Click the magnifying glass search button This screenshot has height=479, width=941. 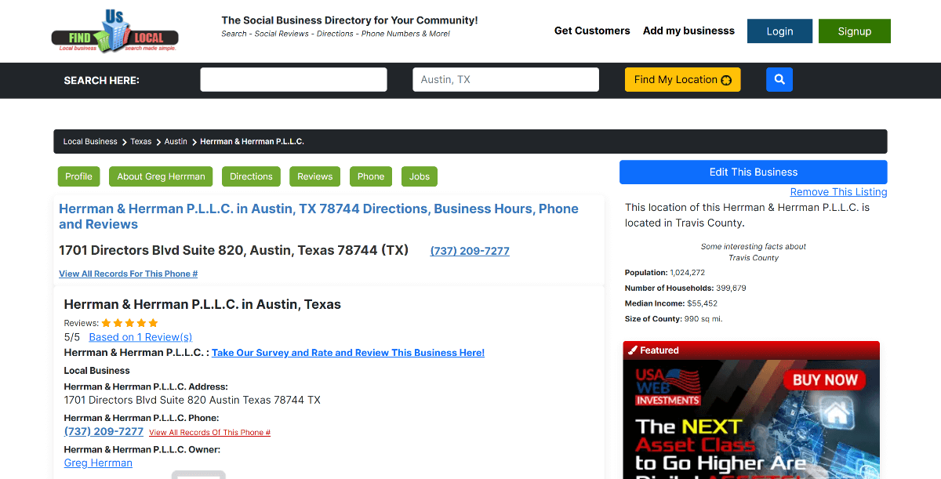[779, 79]
